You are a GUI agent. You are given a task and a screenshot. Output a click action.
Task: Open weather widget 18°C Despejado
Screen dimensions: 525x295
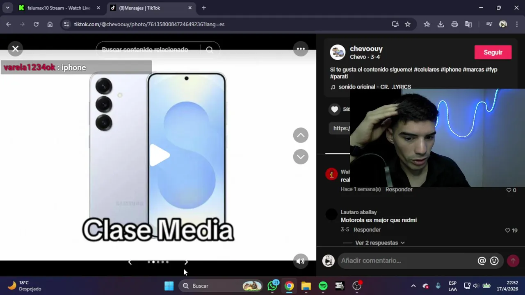coord(25,286)
